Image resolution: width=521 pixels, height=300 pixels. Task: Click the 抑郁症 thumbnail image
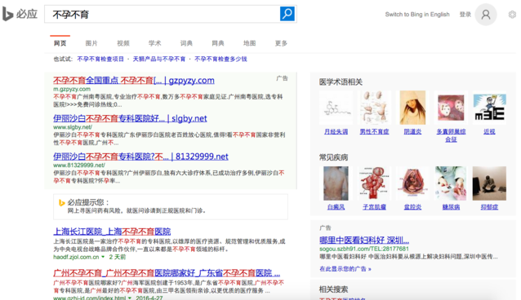tap(489, 183)
